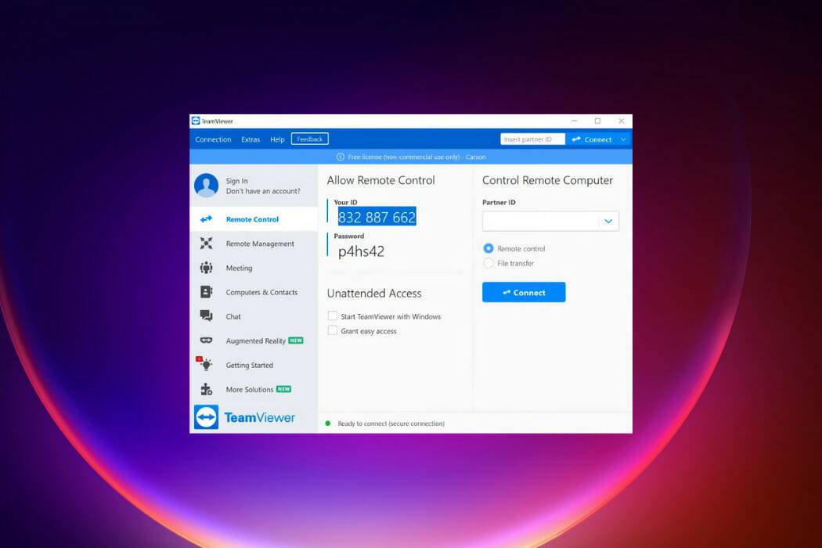The image size is (822, 548).
Task: Click the Feedback button
Action: (310, 139)
